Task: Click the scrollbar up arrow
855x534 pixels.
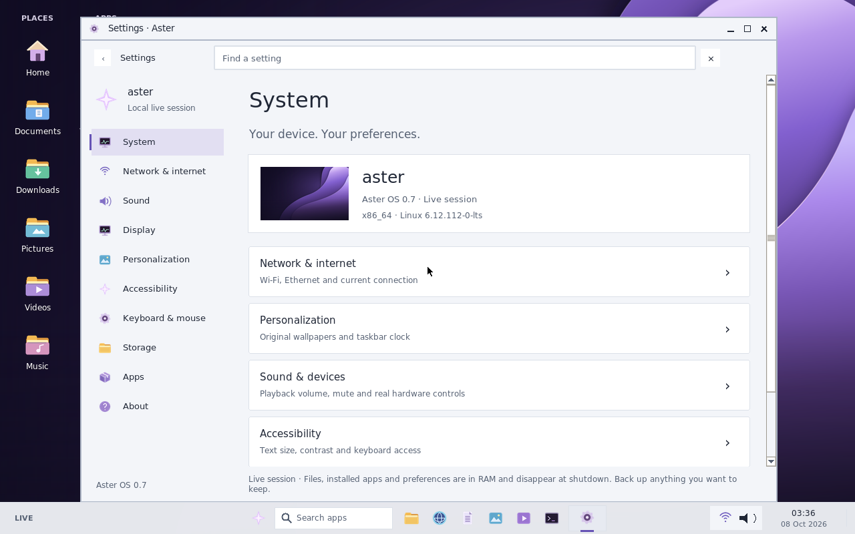Action: tap(771, 79)
